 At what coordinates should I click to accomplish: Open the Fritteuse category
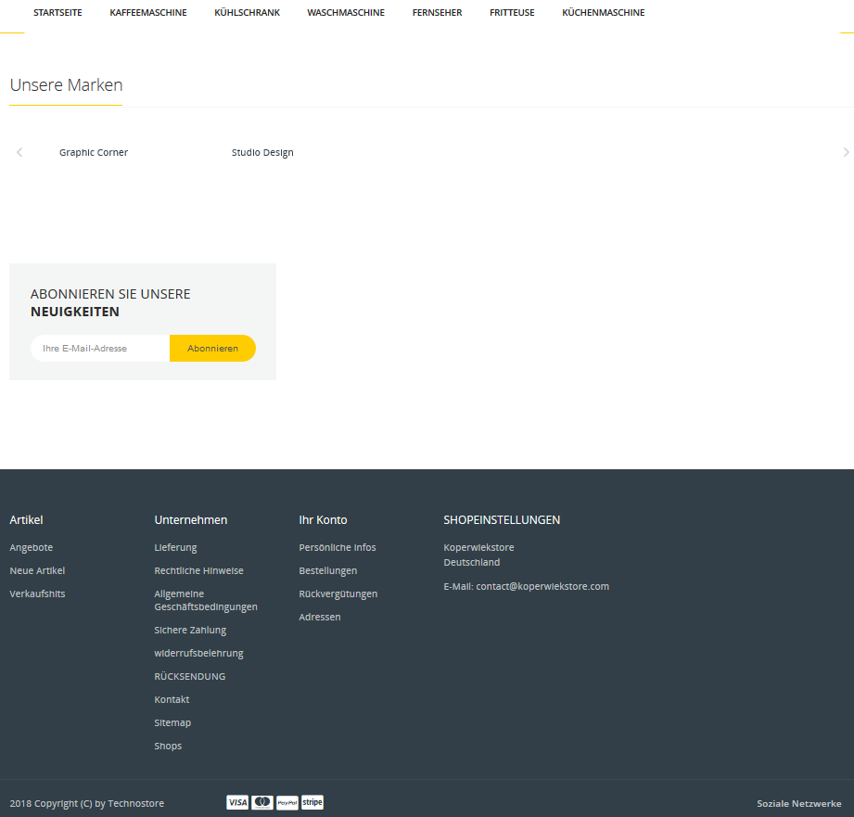coord(512,13)
